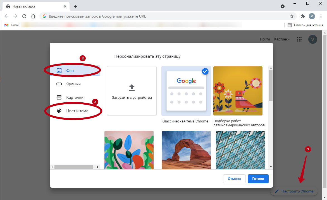
Task: Open Google account avatar on the page
Action: pyautogui.click(x=313, y=39)
